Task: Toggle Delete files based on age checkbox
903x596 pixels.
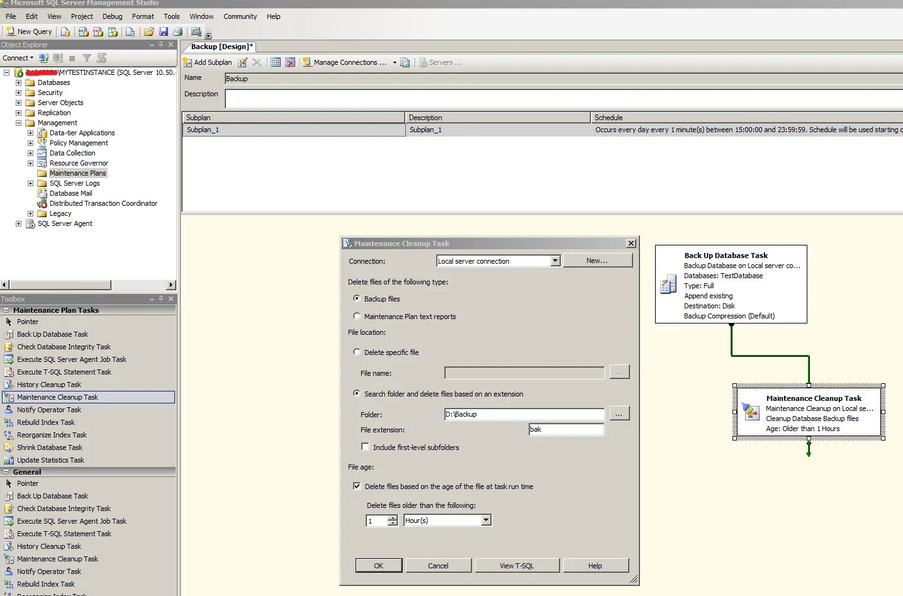Action: 357,486
